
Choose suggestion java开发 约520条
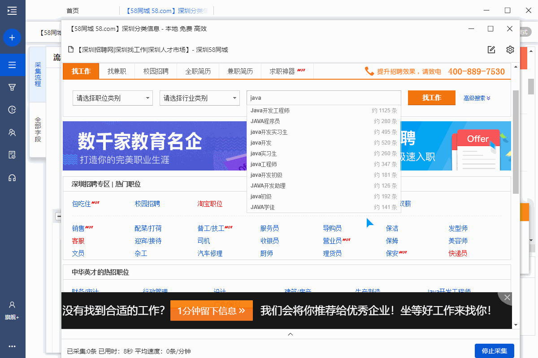click(x=324, y=143)
